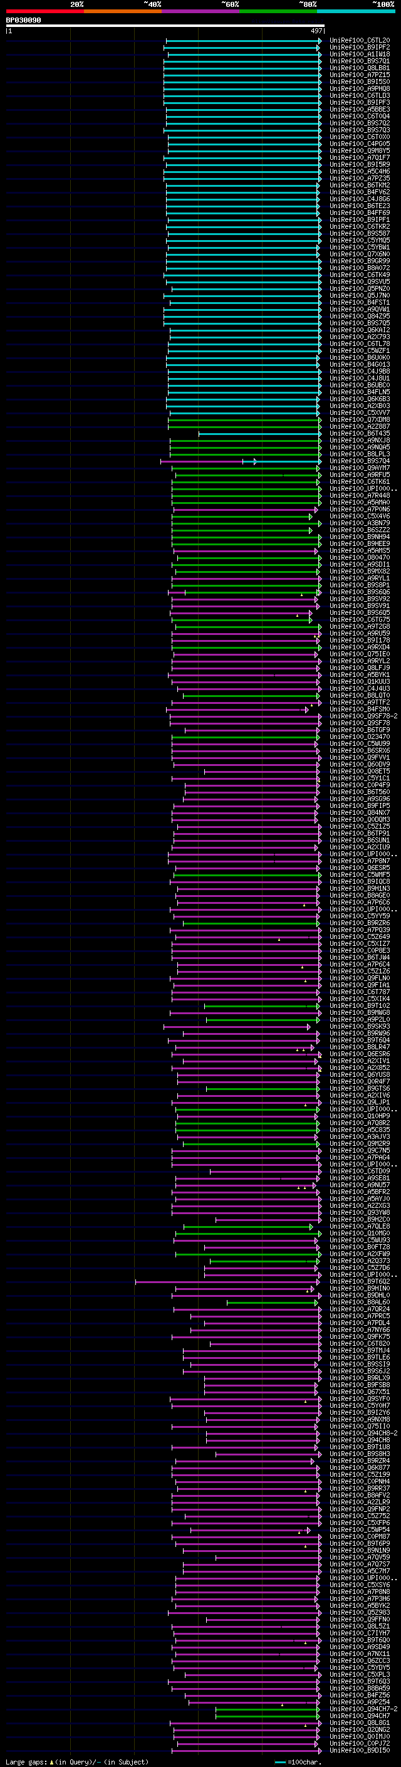The width and height of the screenshot is (401, 1767).
Task: Select the UniRef100_B6T560 label
Action: coord(360,792)
